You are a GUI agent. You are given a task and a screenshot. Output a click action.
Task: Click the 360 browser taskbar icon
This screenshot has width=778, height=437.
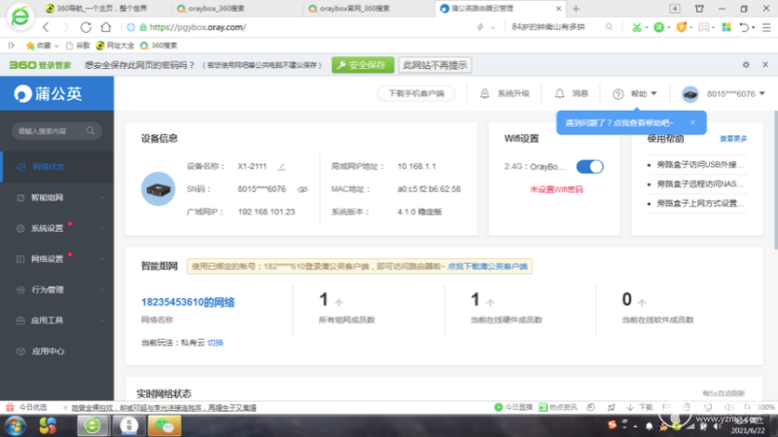(x=92, y=425)
